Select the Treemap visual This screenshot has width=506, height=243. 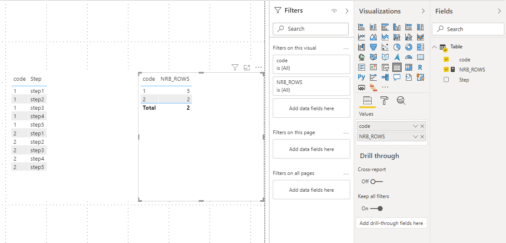point(420,47)
